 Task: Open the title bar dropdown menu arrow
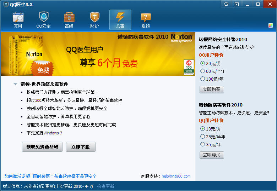237,4
